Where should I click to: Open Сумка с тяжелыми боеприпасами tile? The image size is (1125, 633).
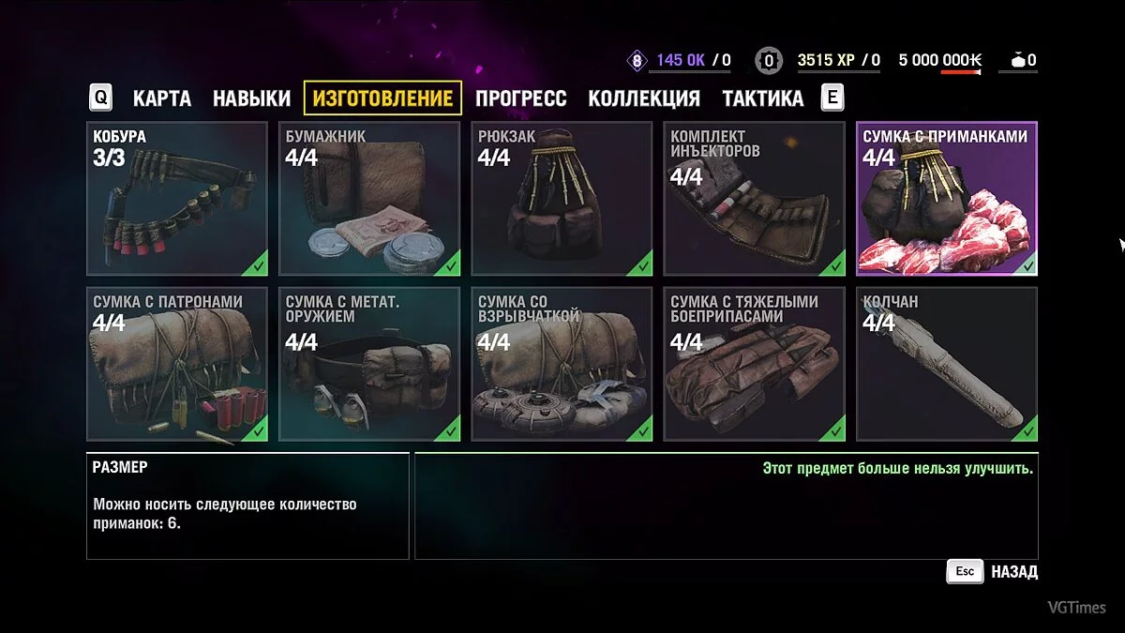[755, 364]
